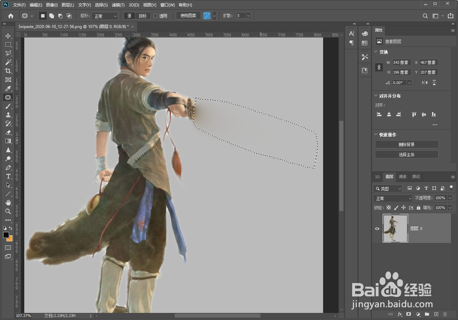The width and height of the screenshot is (458, 320).
Task: Open the search magnifier in options bar
Action: click(x=425, y=16)
